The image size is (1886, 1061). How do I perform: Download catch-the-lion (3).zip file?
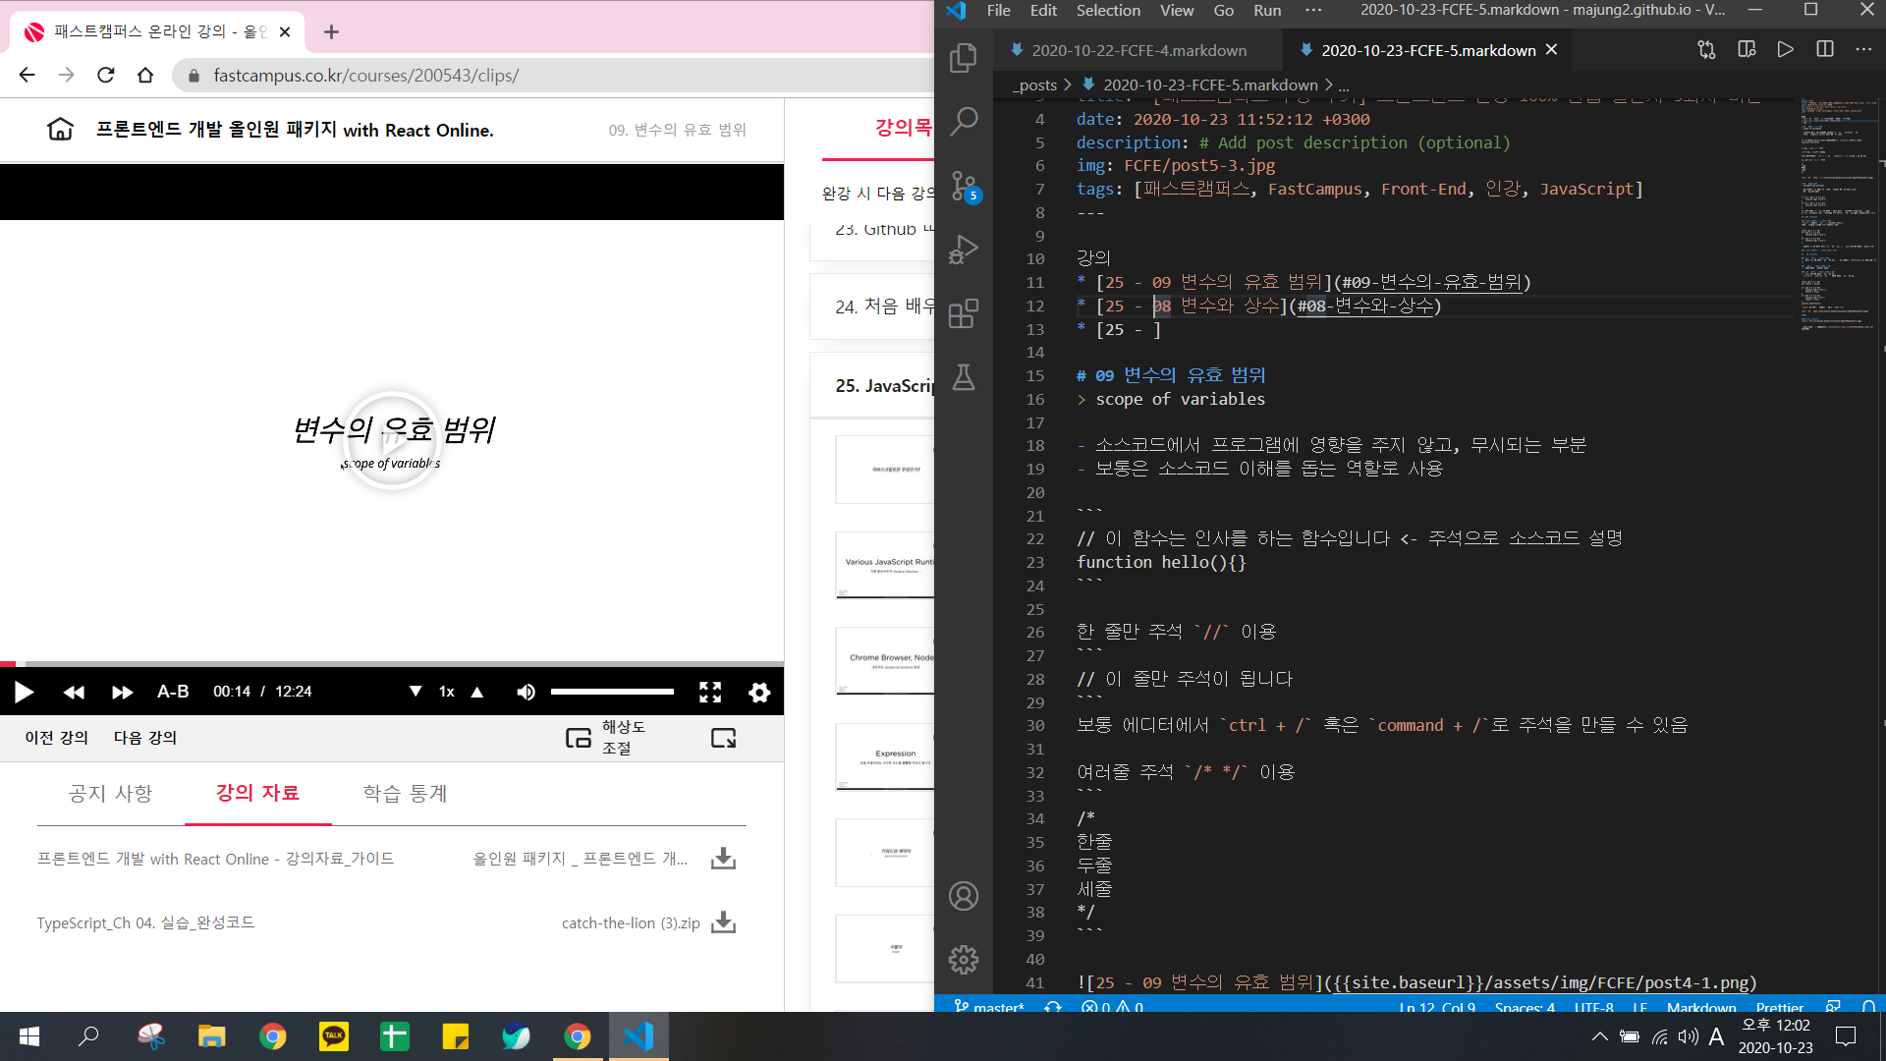(x=724, y=922)
